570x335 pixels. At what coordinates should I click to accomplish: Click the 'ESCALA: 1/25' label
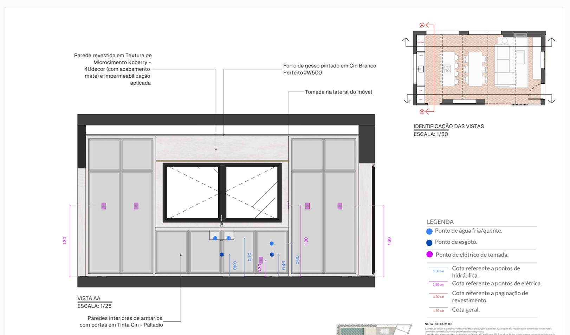(x=95, y=306)
